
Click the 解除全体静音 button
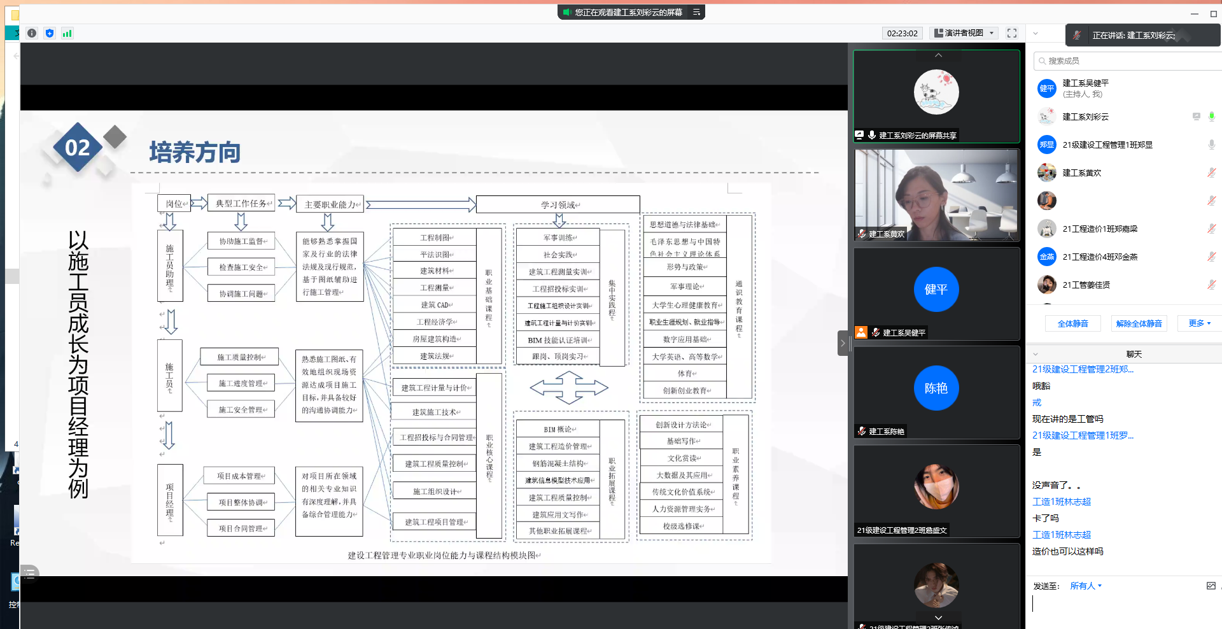pyautogui.click(x=1139, y=323)
